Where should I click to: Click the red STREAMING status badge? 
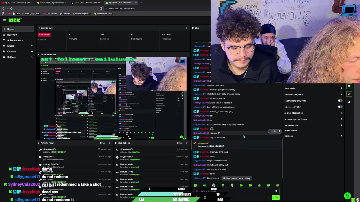[44, 35]
